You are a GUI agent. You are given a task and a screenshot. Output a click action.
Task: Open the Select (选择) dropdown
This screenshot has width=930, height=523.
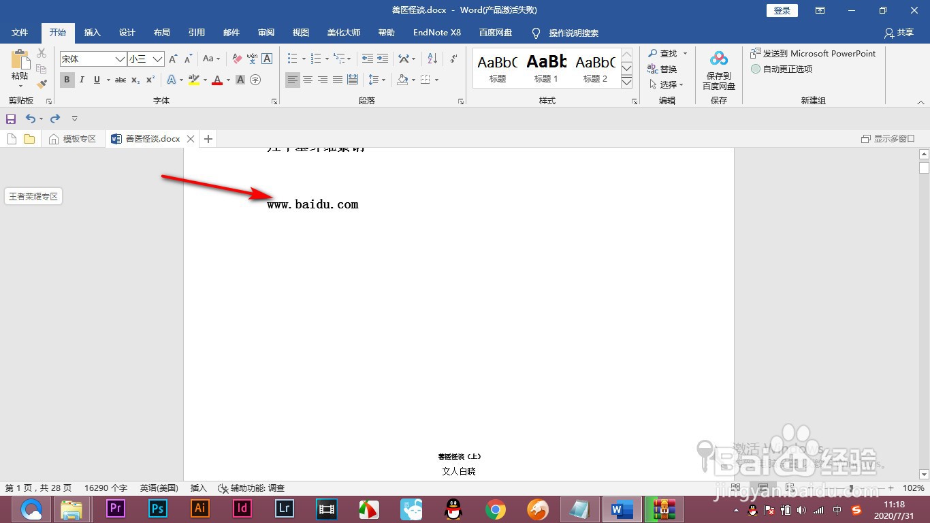pyautogui.click(x=667, y=84)
